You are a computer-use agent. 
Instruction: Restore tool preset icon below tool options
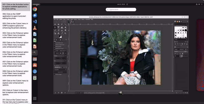tap(59, 93)
